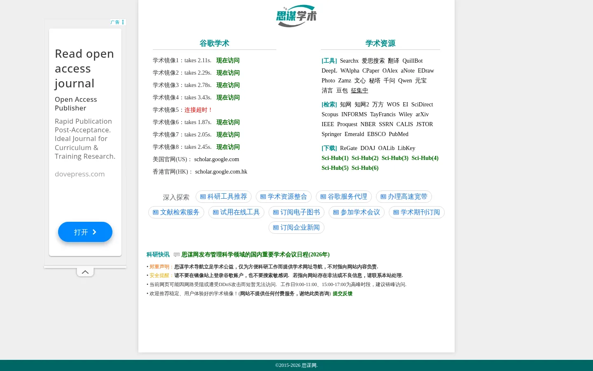Open the 豆包 tool link
This screenshot has width=593, height=371.
[342, 91]
